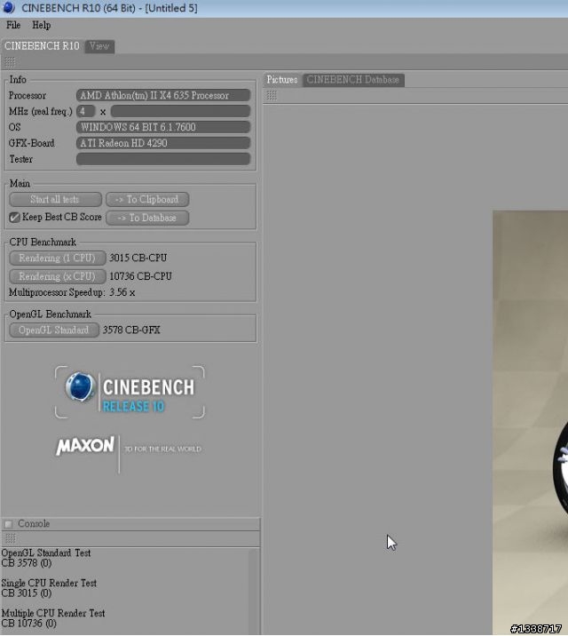Uncheck Keep Best CB Score checkbox

[x=14, y=218]
